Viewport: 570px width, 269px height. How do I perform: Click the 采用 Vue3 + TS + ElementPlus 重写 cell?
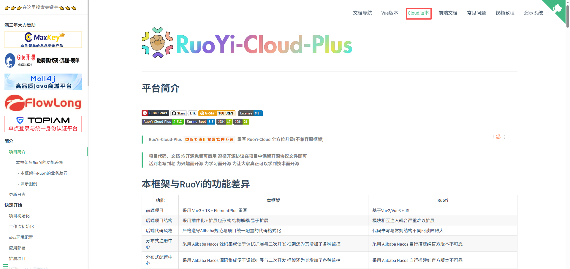click(x=273, y=210)
